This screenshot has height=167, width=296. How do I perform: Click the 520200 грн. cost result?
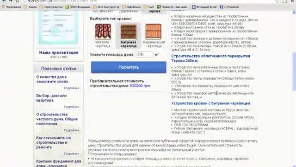(140, 85)
